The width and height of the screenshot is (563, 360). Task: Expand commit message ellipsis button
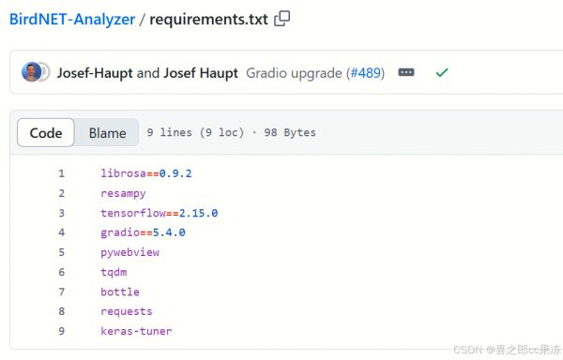click(x=406, y=72)
